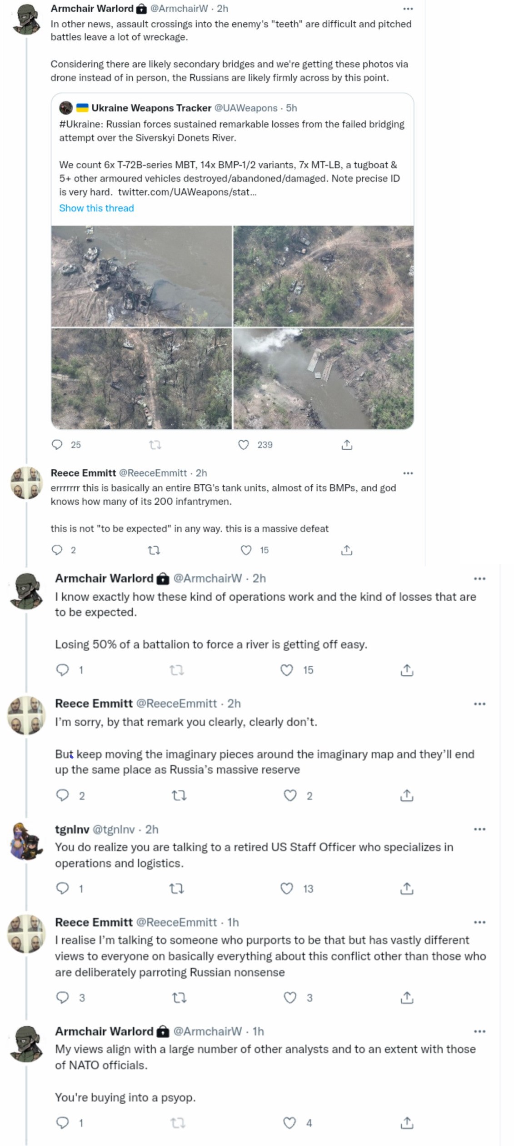Reply to the 'buying into a psyop' tweet
Screen dimensions: 514x1146
[x=62, y=1123]
